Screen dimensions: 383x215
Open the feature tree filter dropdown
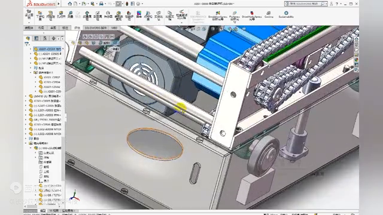27,44
